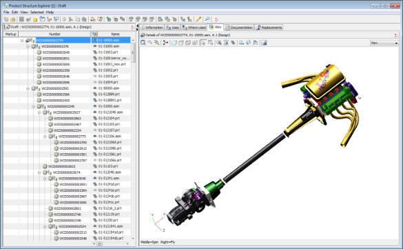Screen dimensions: 403x249
Task: Open the View dropdown in viewer toolbar
Action: [x=384, y=43]
